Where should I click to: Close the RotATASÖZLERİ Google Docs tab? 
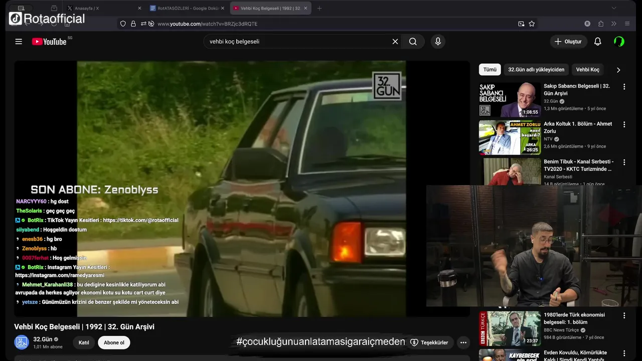tap(223, 8)
